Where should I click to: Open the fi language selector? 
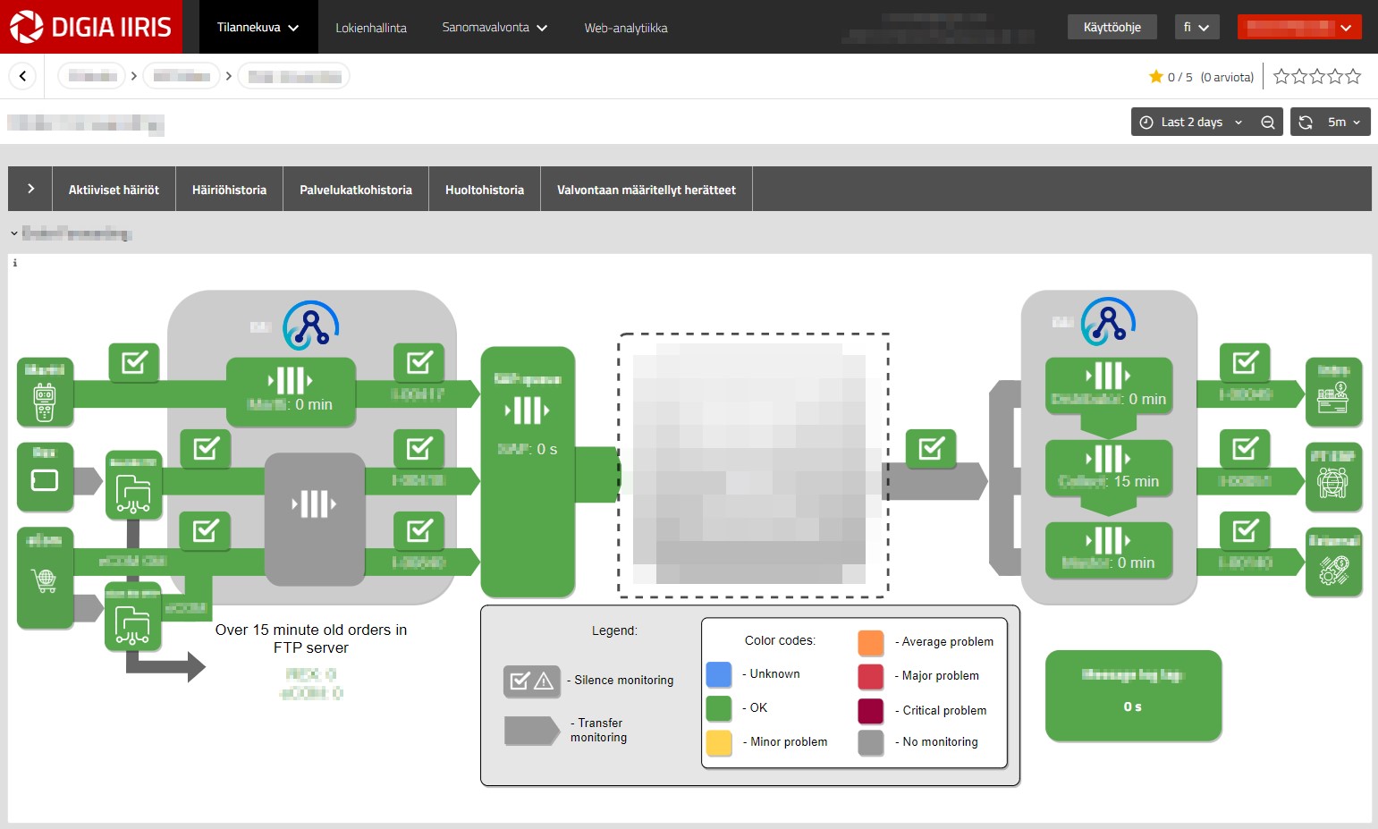[x=1196, y=27]
